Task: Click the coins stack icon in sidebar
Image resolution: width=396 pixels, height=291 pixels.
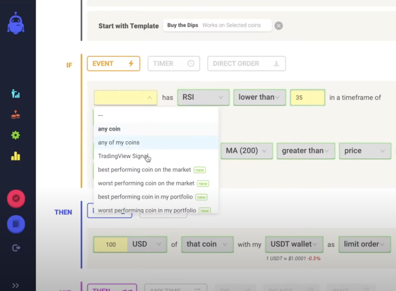Action: click(x=15, y=115)
